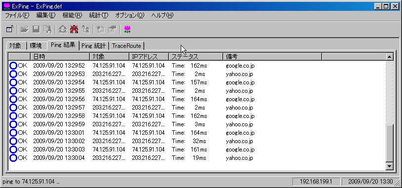Open the ファイル(F) menu

[x=17, y=15]
